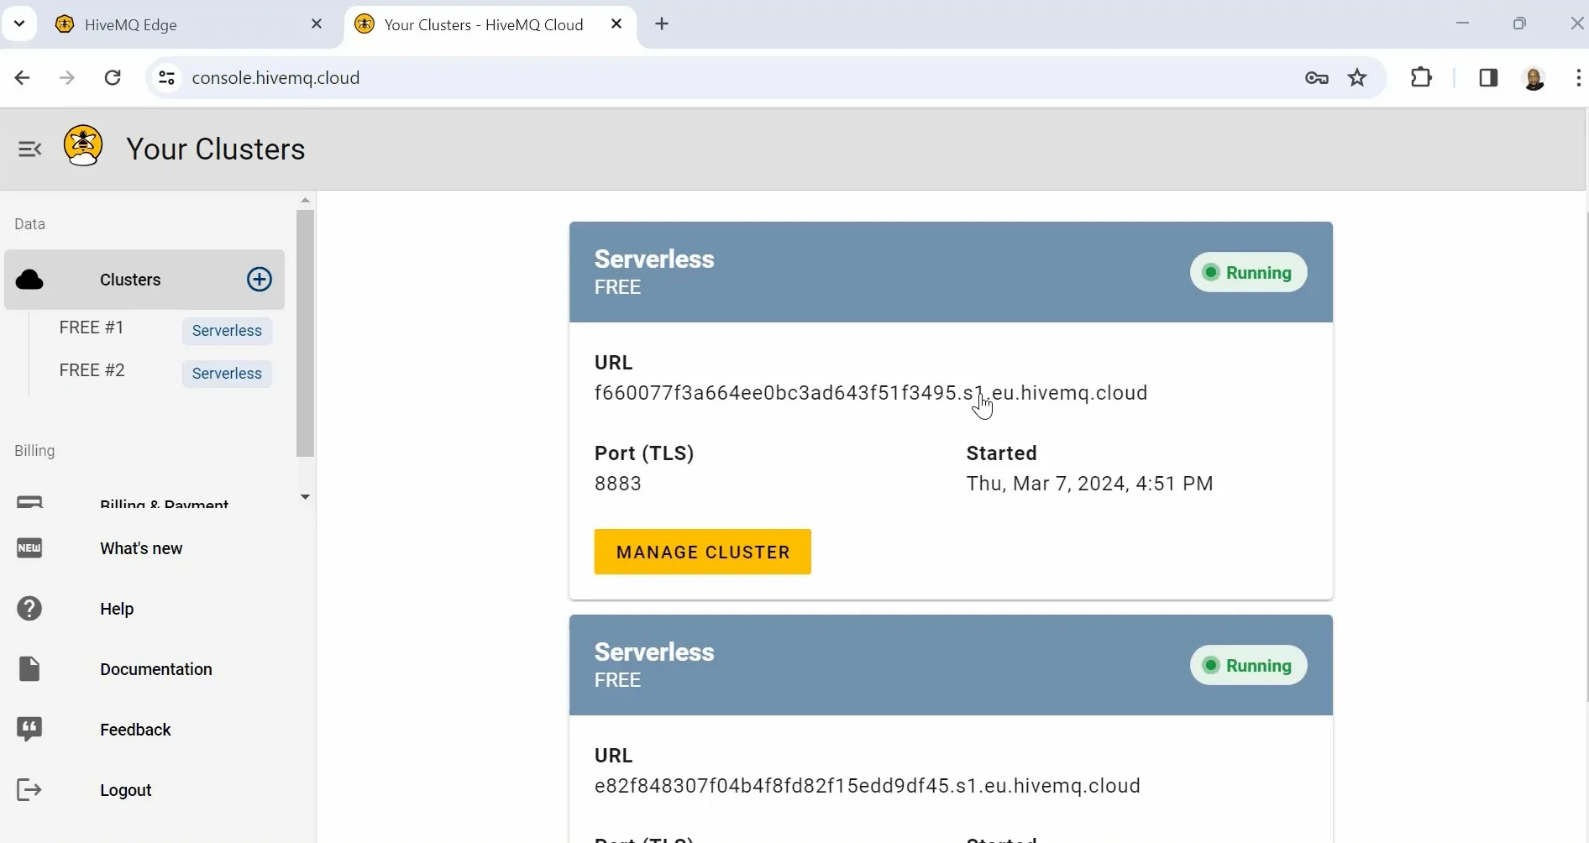Select the Your Clusters - HiveMQ Cloud tab
1589x843 pixels.
tap(490, 24)
